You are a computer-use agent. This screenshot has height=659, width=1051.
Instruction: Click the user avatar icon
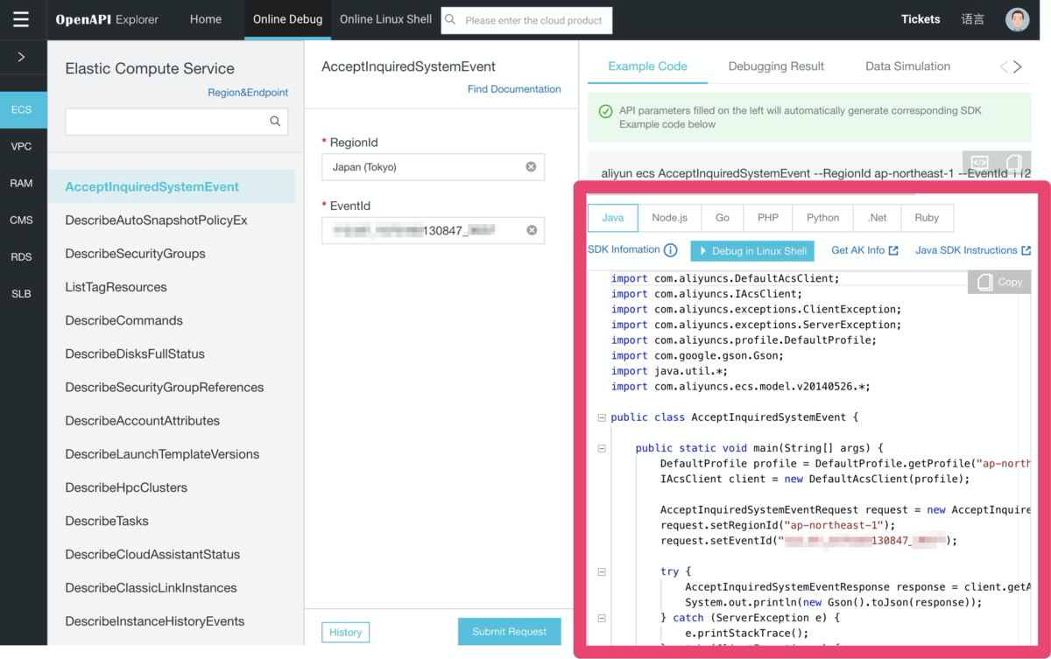point(1017,19)
